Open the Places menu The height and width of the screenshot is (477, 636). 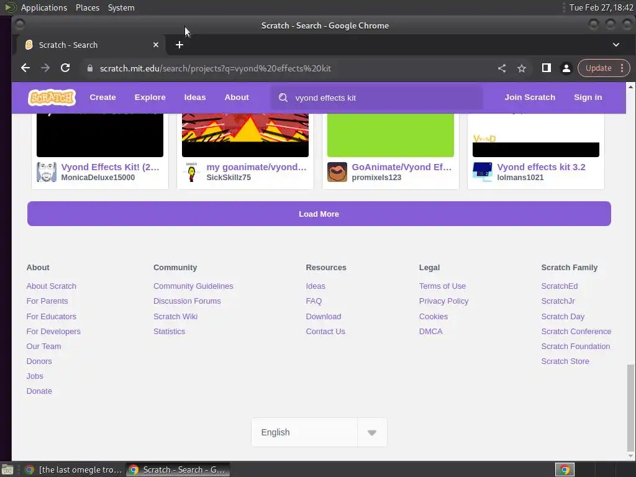[x=87, y=7]
